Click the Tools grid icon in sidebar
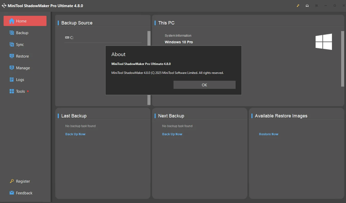The image size is (346, 203). click(12, 91)
